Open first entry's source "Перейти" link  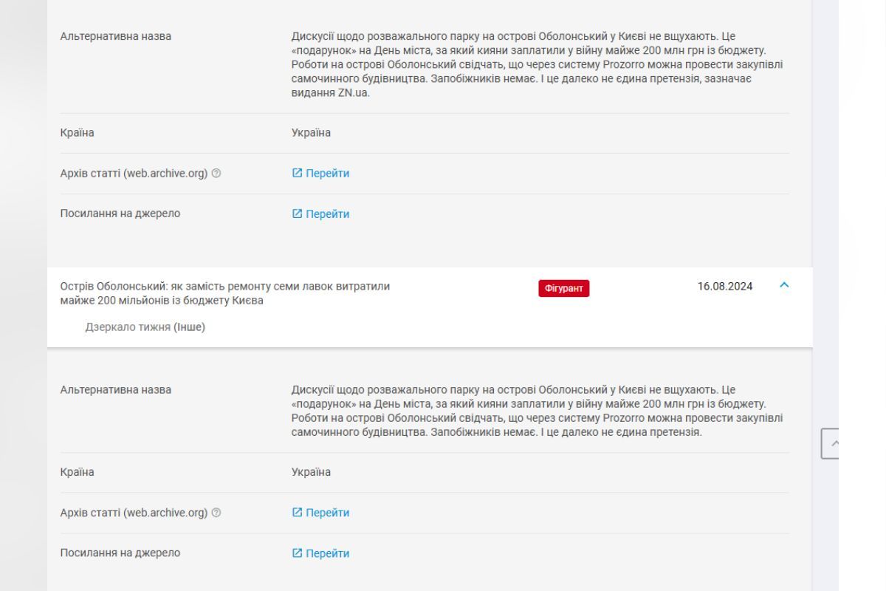(x=327, y=214)
